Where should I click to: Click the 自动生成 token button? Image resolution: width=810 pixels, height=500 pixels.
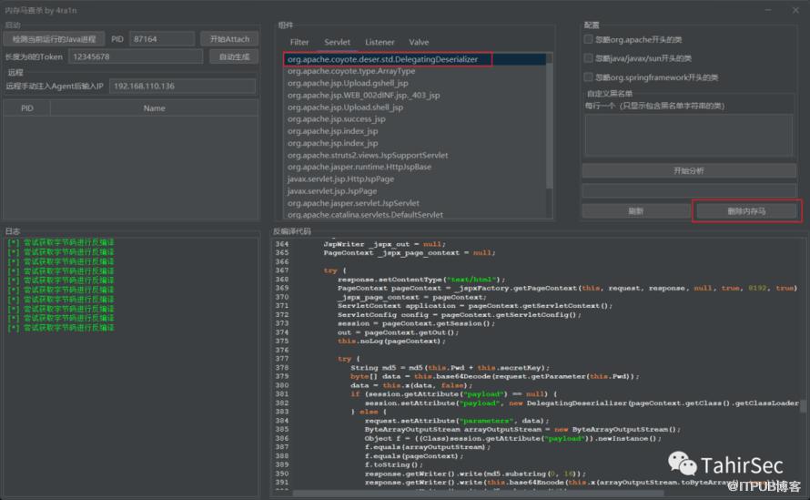[234, 56]
